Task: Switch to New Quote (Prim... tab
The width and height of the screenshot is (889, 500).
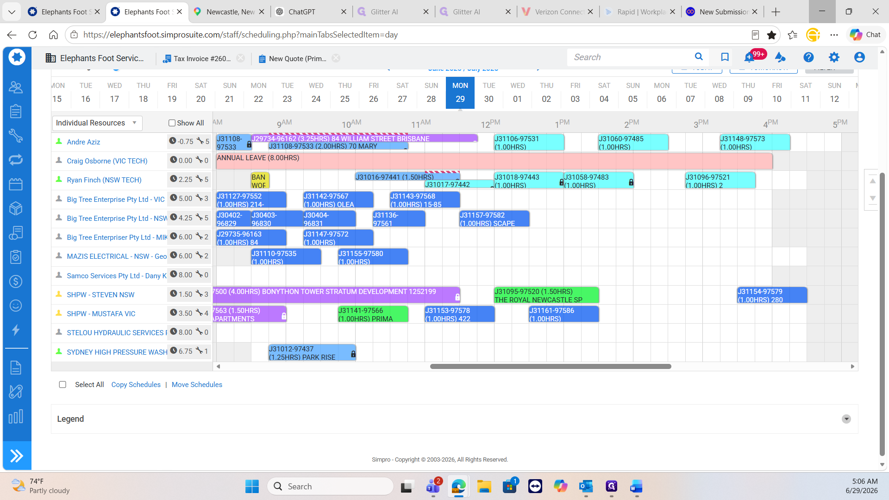Action: coord(293,58)
